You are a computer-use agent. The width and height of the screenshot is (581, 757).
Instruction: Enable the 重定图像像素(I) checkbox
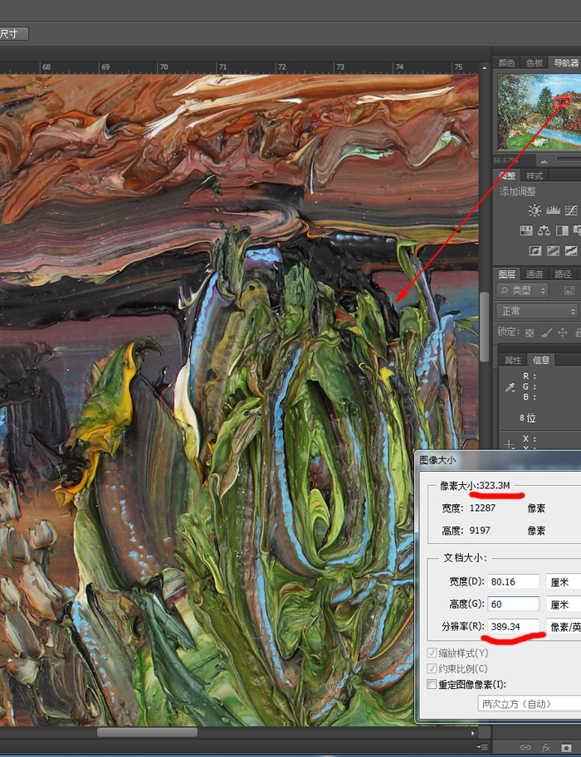(x=432, y=684)
